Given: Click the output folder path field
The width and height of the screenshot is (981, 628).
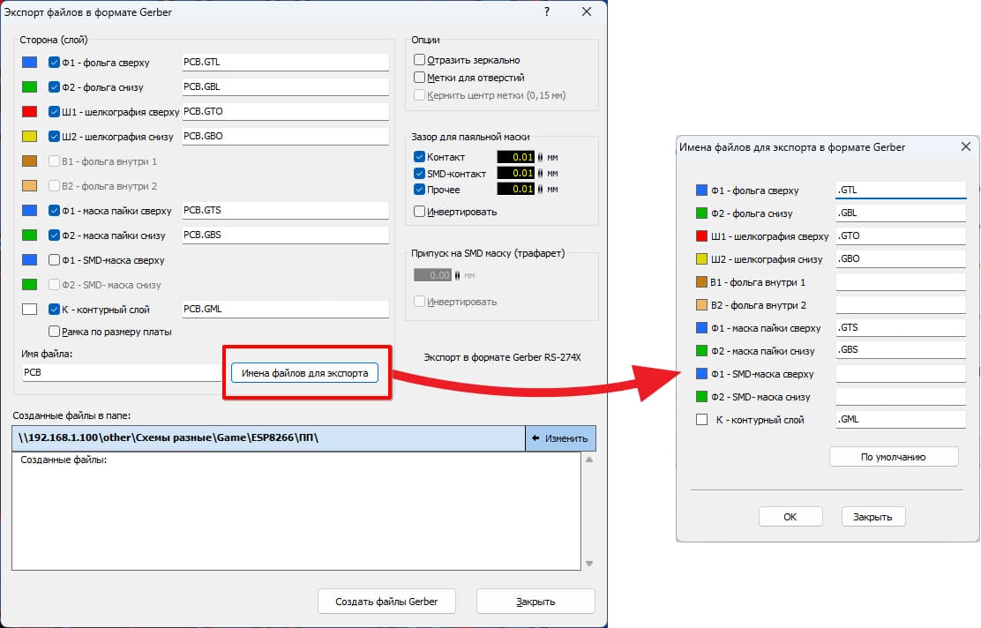Looking at the screenshot, I should coord(268,437).
